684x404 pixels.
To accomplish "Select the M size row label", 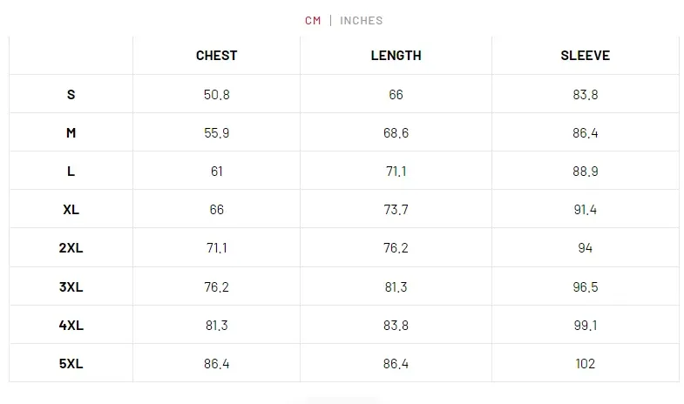I will click(71, 133).
